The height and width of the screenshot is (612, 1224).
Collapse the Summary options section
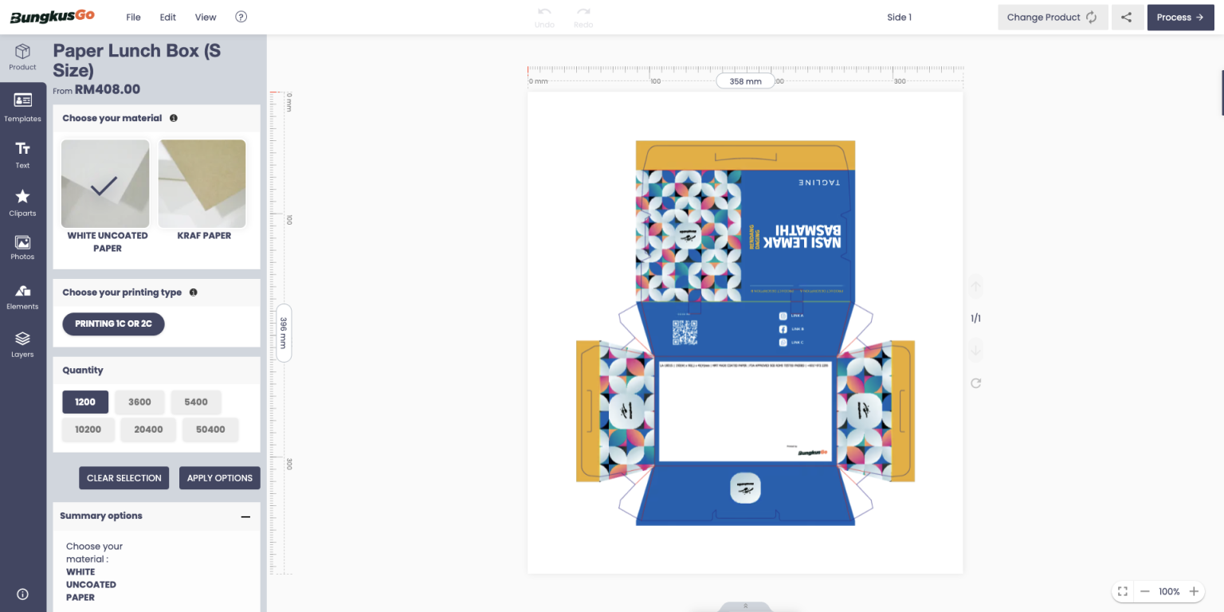point(245,516)
